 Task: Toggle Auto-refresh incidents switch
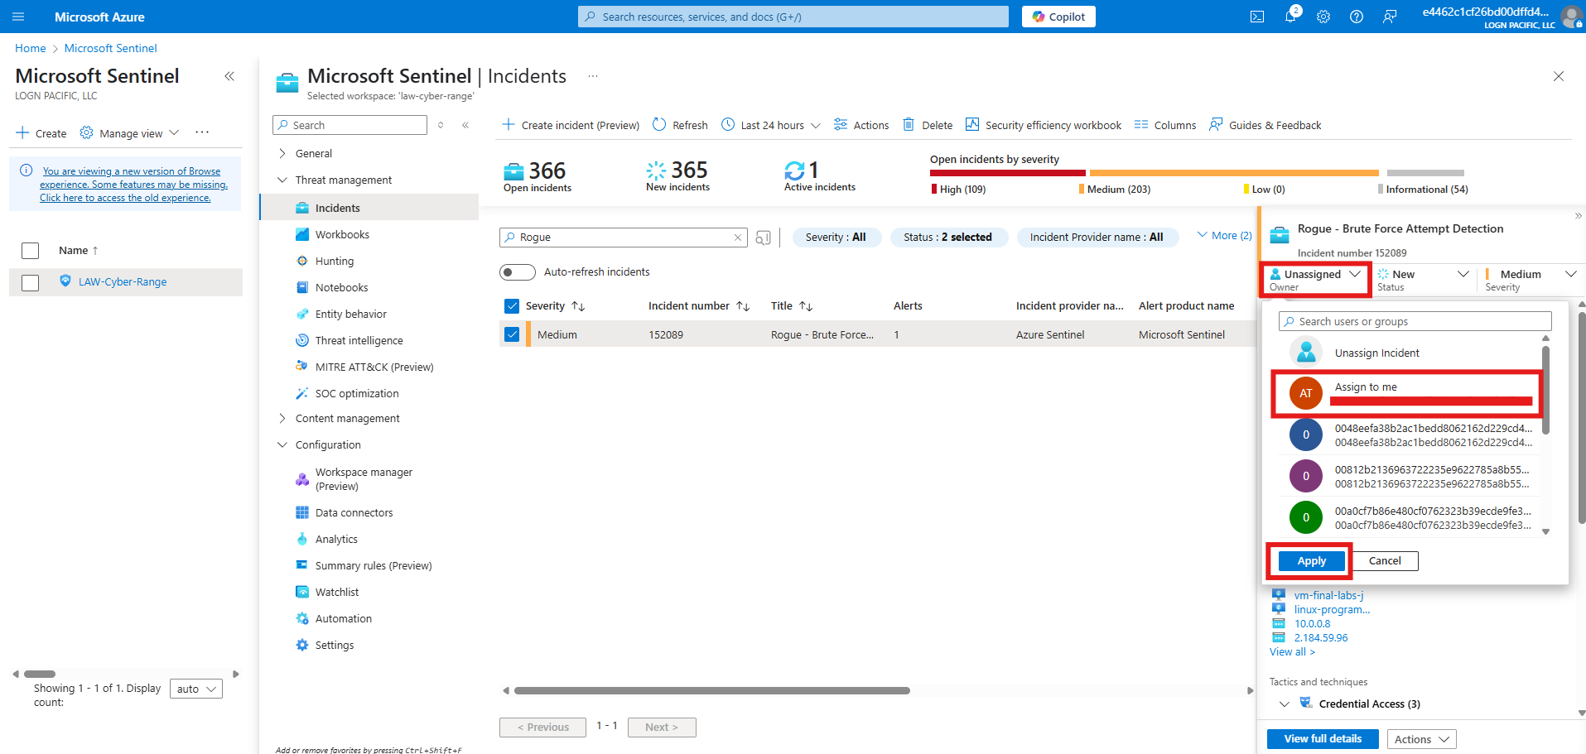(x=518, y=272)
